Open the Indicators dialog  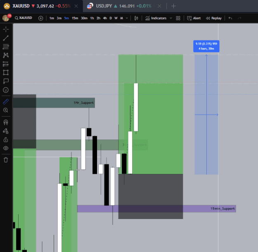coord(156,18)
